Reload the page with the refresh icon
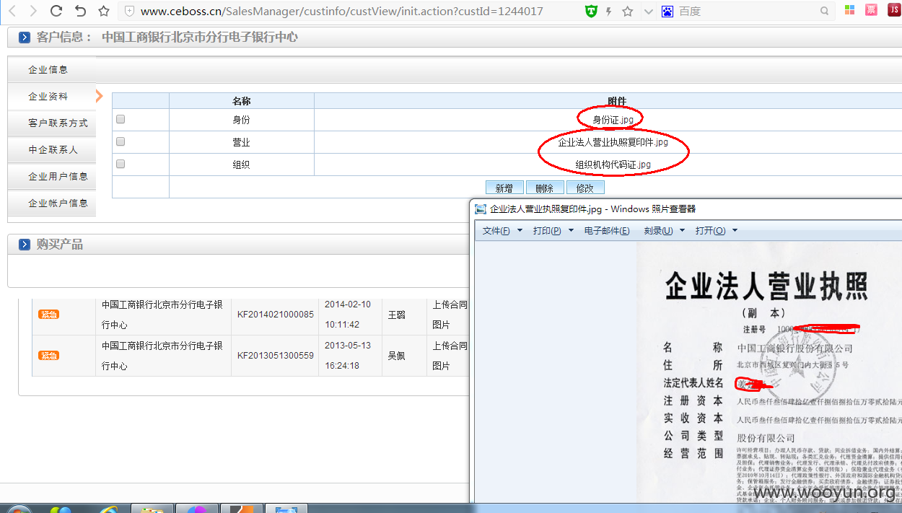Viewport: 902px width, 513px height. pyautogui.click(x=56, y=11)
